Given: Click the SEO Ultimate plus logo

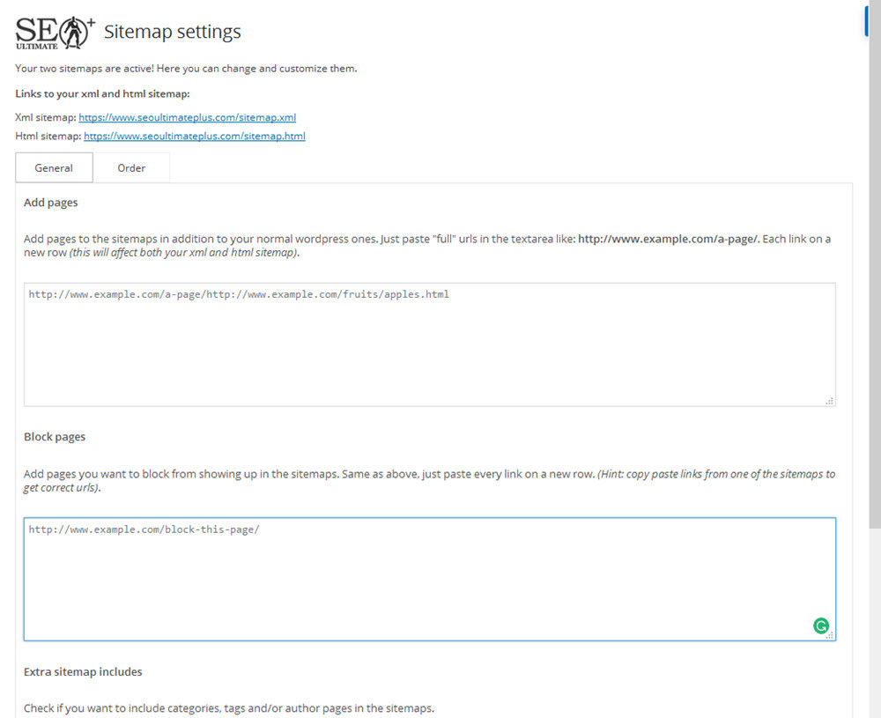Looking at the screenshot, I should click(x=55, y=33).
